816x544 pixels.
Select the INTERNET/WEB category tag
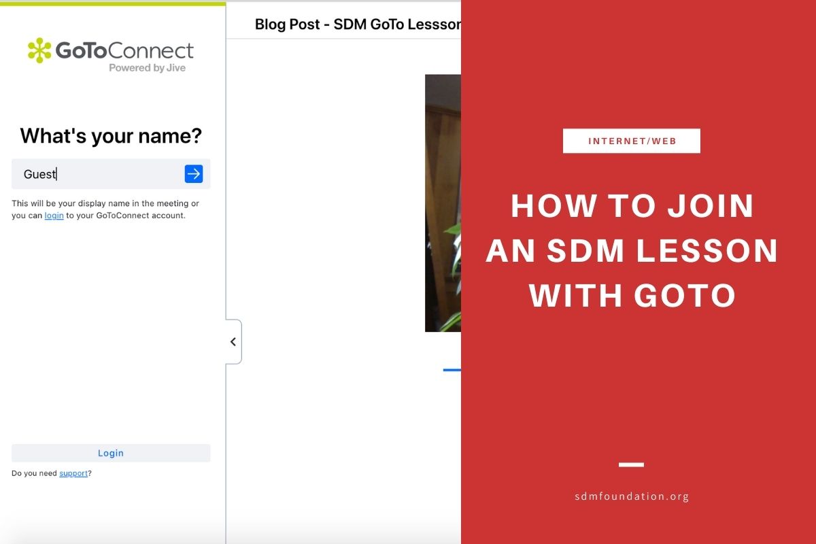pos(632,141)
